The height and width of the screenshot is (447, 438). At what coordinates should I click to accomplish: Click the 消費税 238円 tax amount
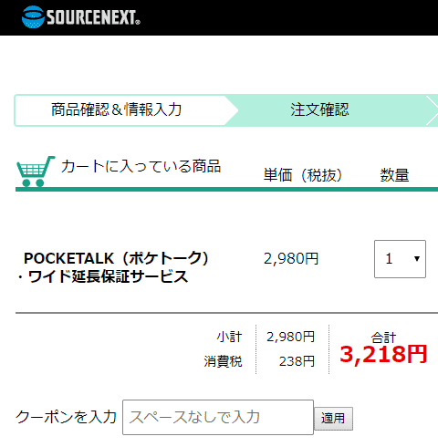297,361
